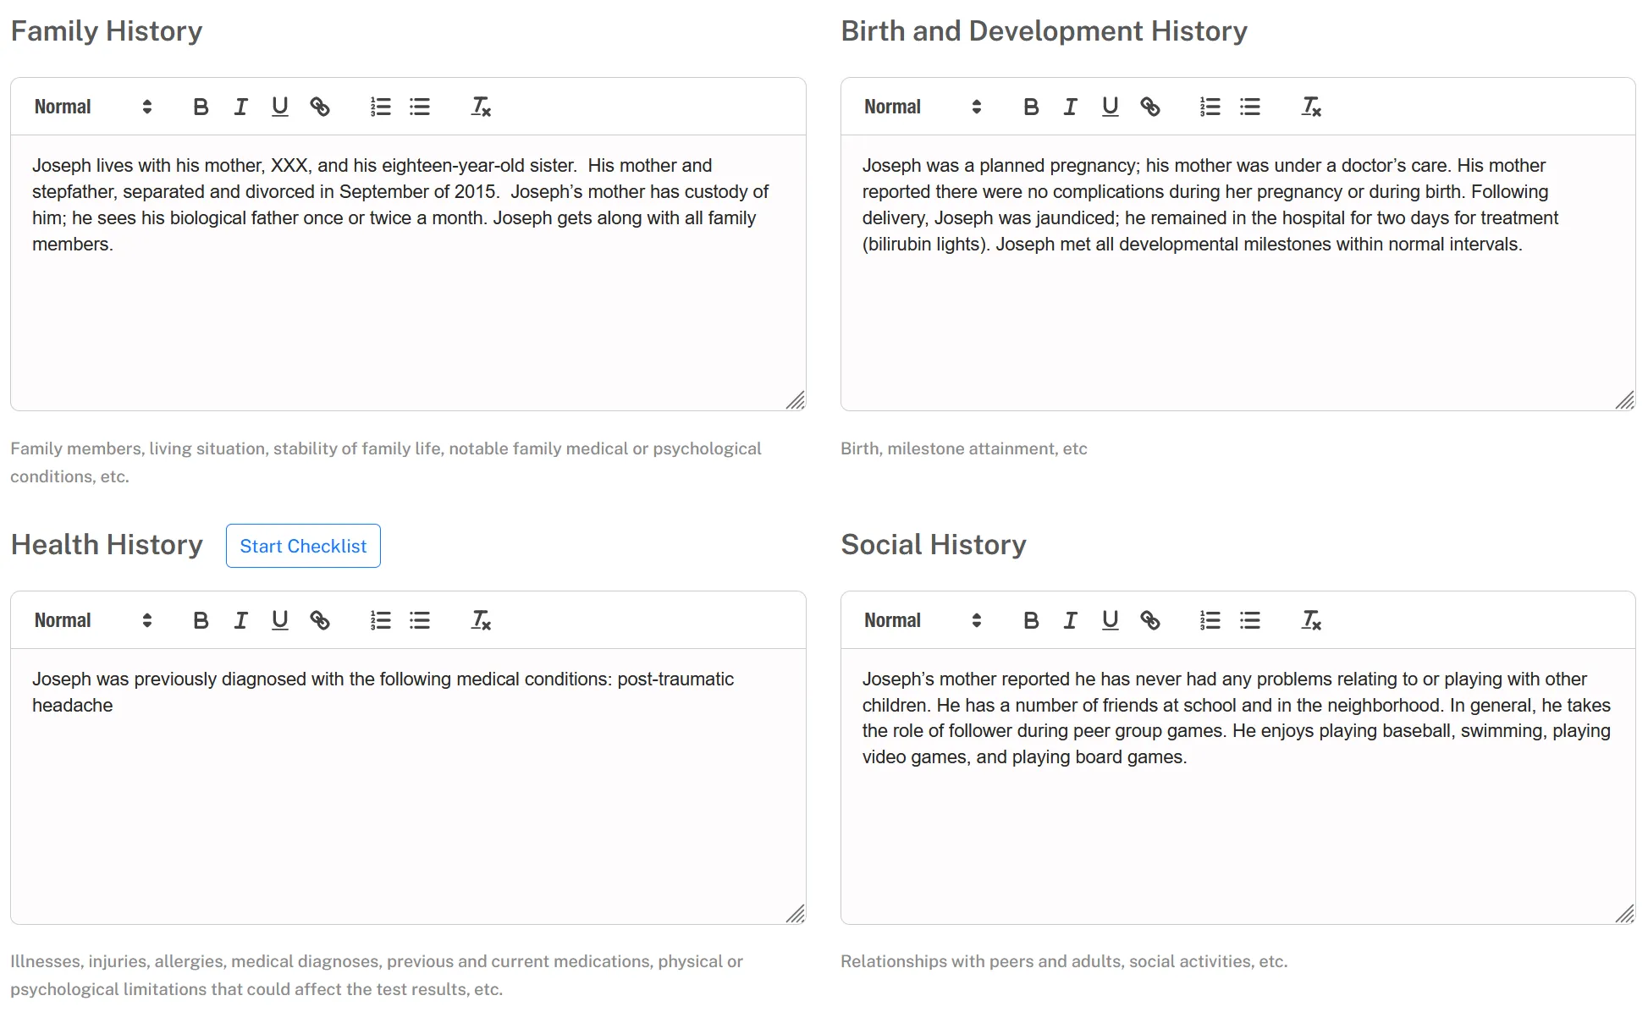Toggle Underline in Birth and Development History editor
Screen dimensions: 1648x1012
[x=1111, y=107]
